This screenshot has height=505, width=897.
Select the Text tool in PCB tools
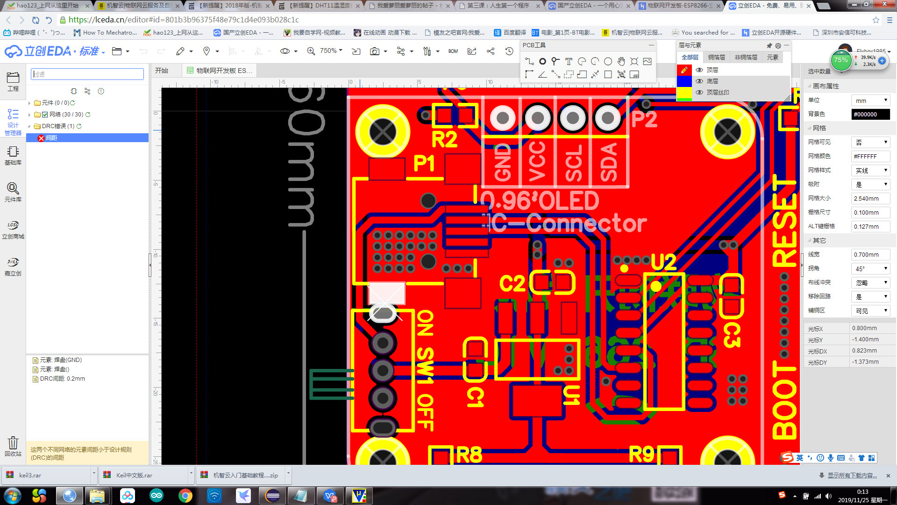(x=569, y=61)
